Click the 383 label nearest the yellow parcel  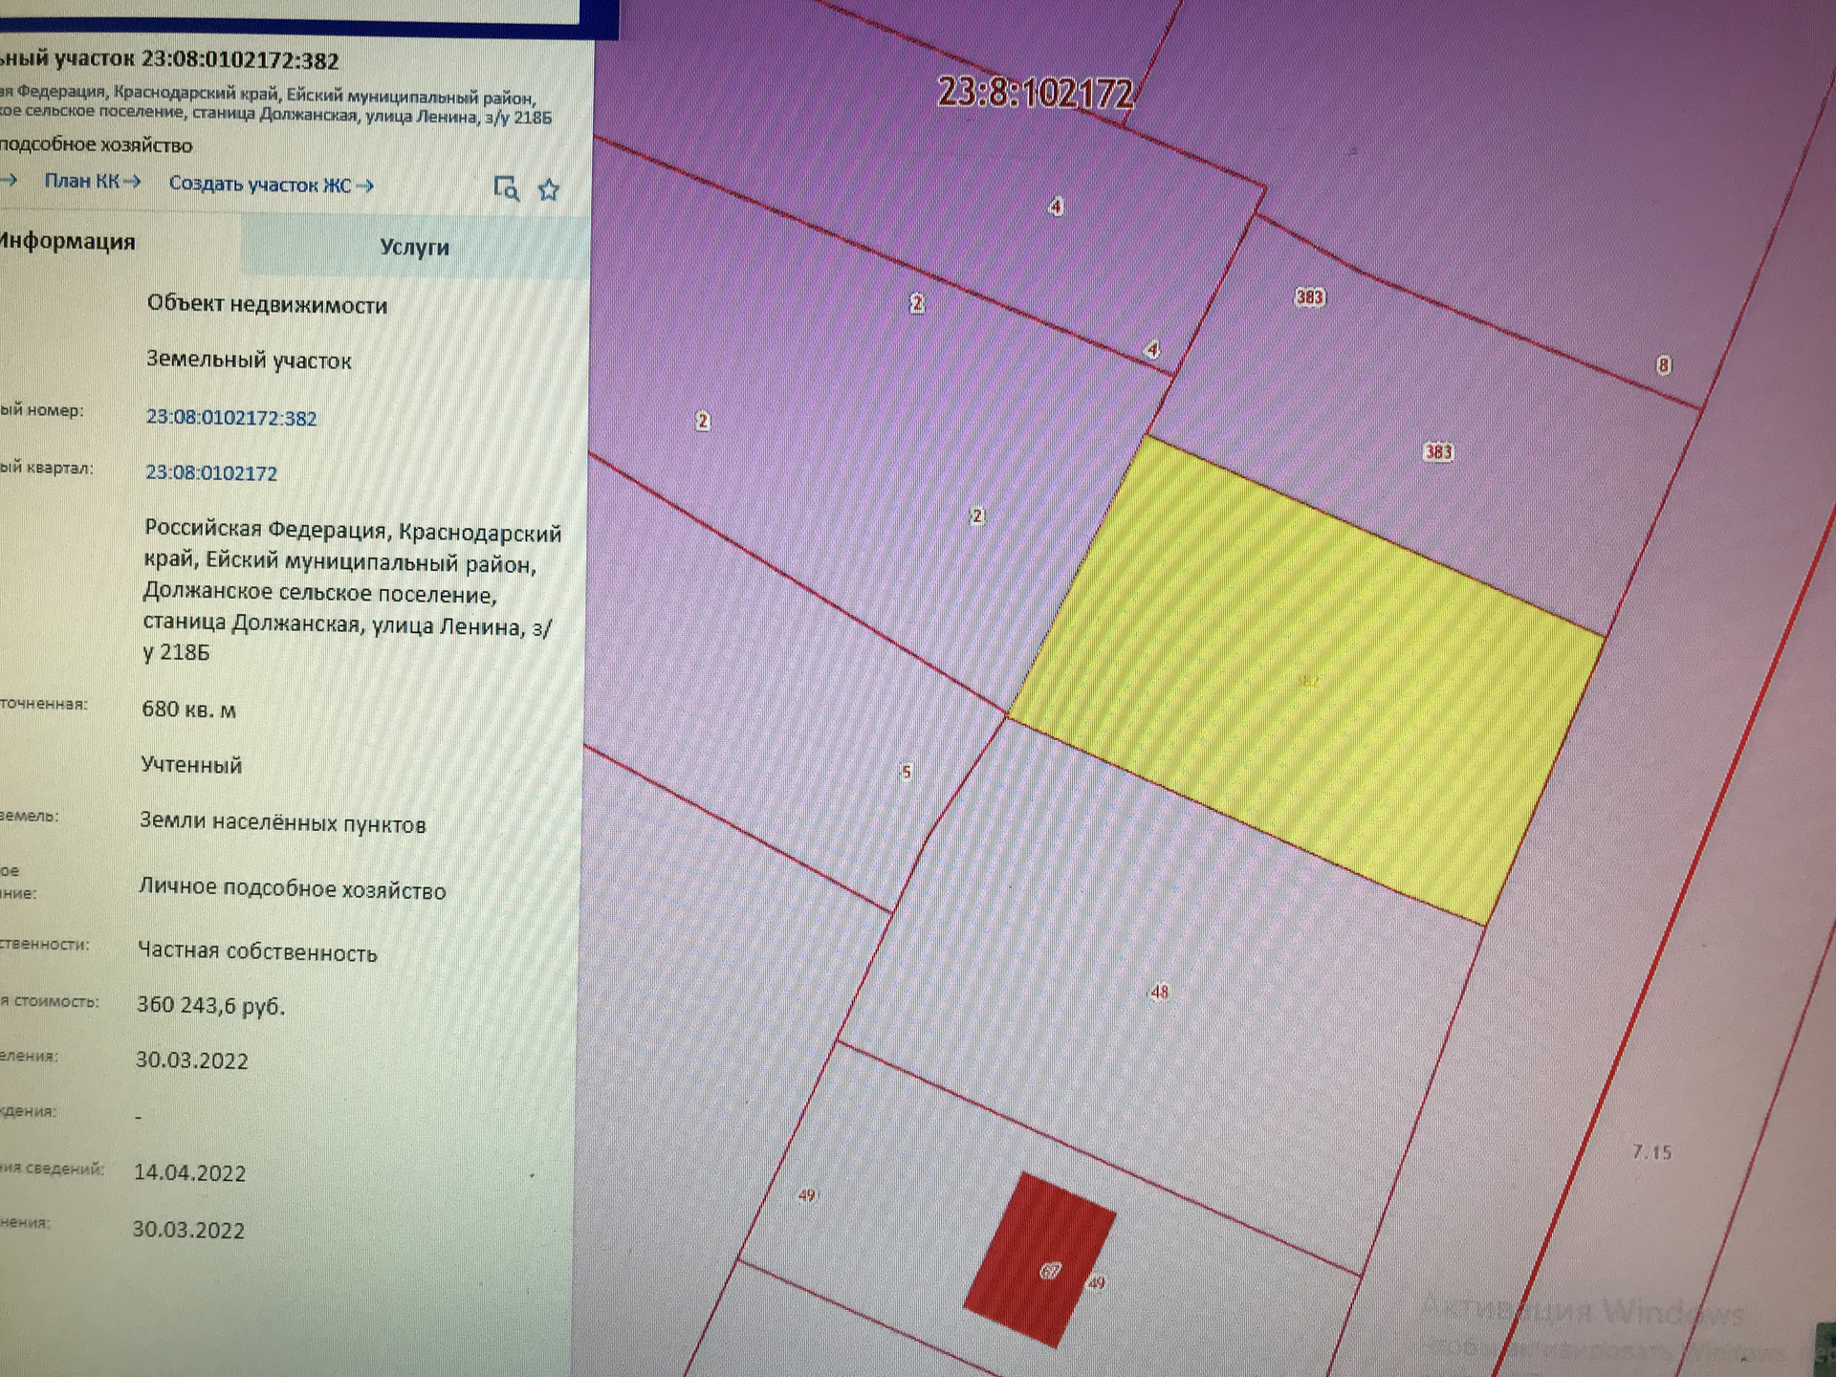[x=1438, y=452]
